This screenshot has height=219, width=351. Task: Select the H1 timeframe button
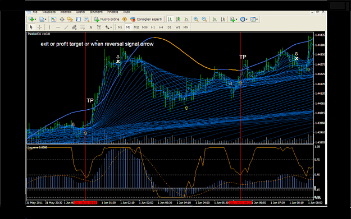(x=153, y=27)
